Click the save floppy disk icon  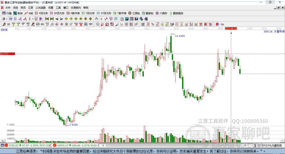[x=136, y=19]
